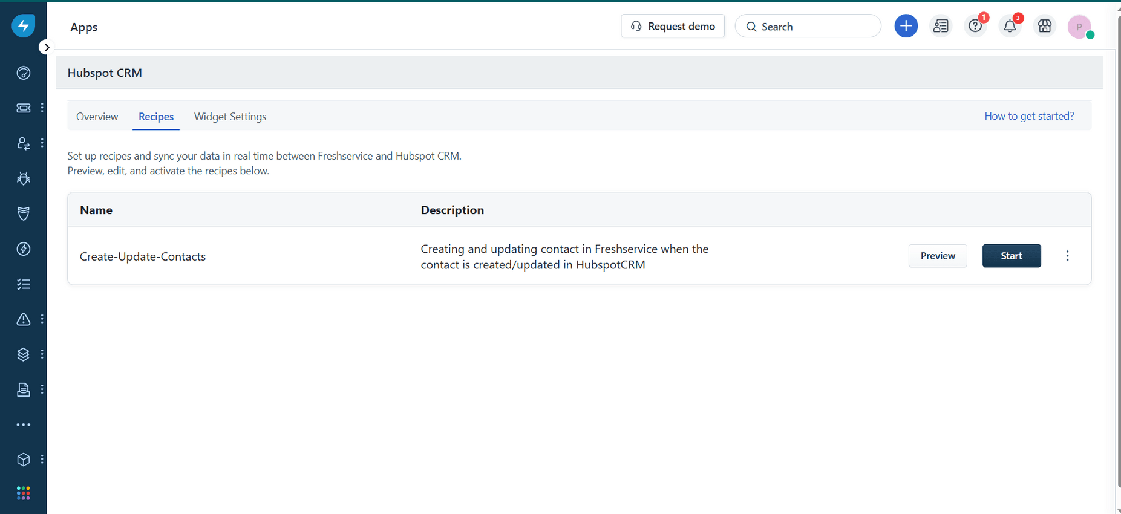Open the checklist tasks icon in sidebar
The width and height of the screenshot is (1121, 514).
click(x=24, y=284)
